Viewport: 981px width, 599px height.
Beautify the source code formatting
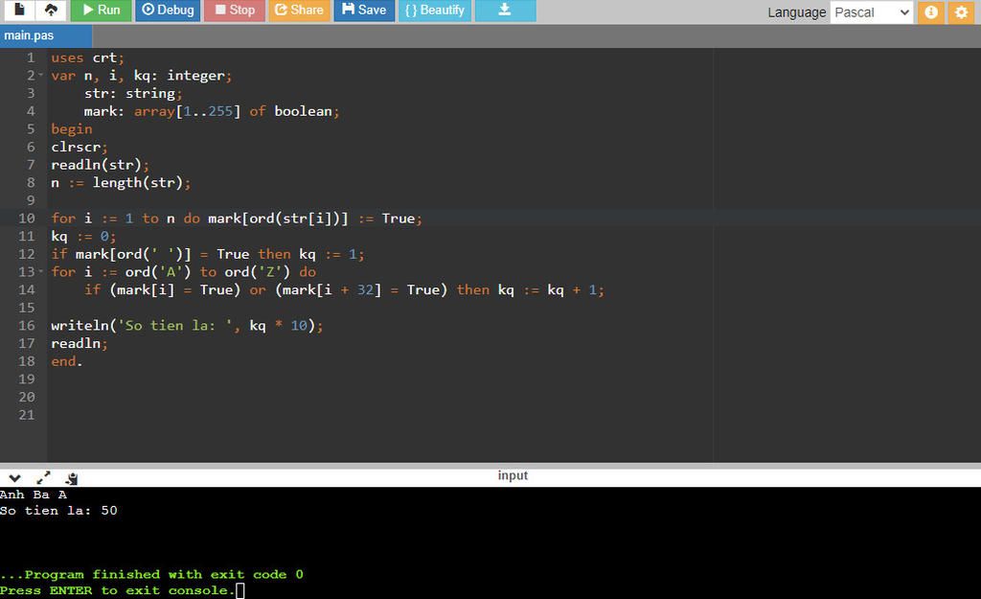point(435,10)
